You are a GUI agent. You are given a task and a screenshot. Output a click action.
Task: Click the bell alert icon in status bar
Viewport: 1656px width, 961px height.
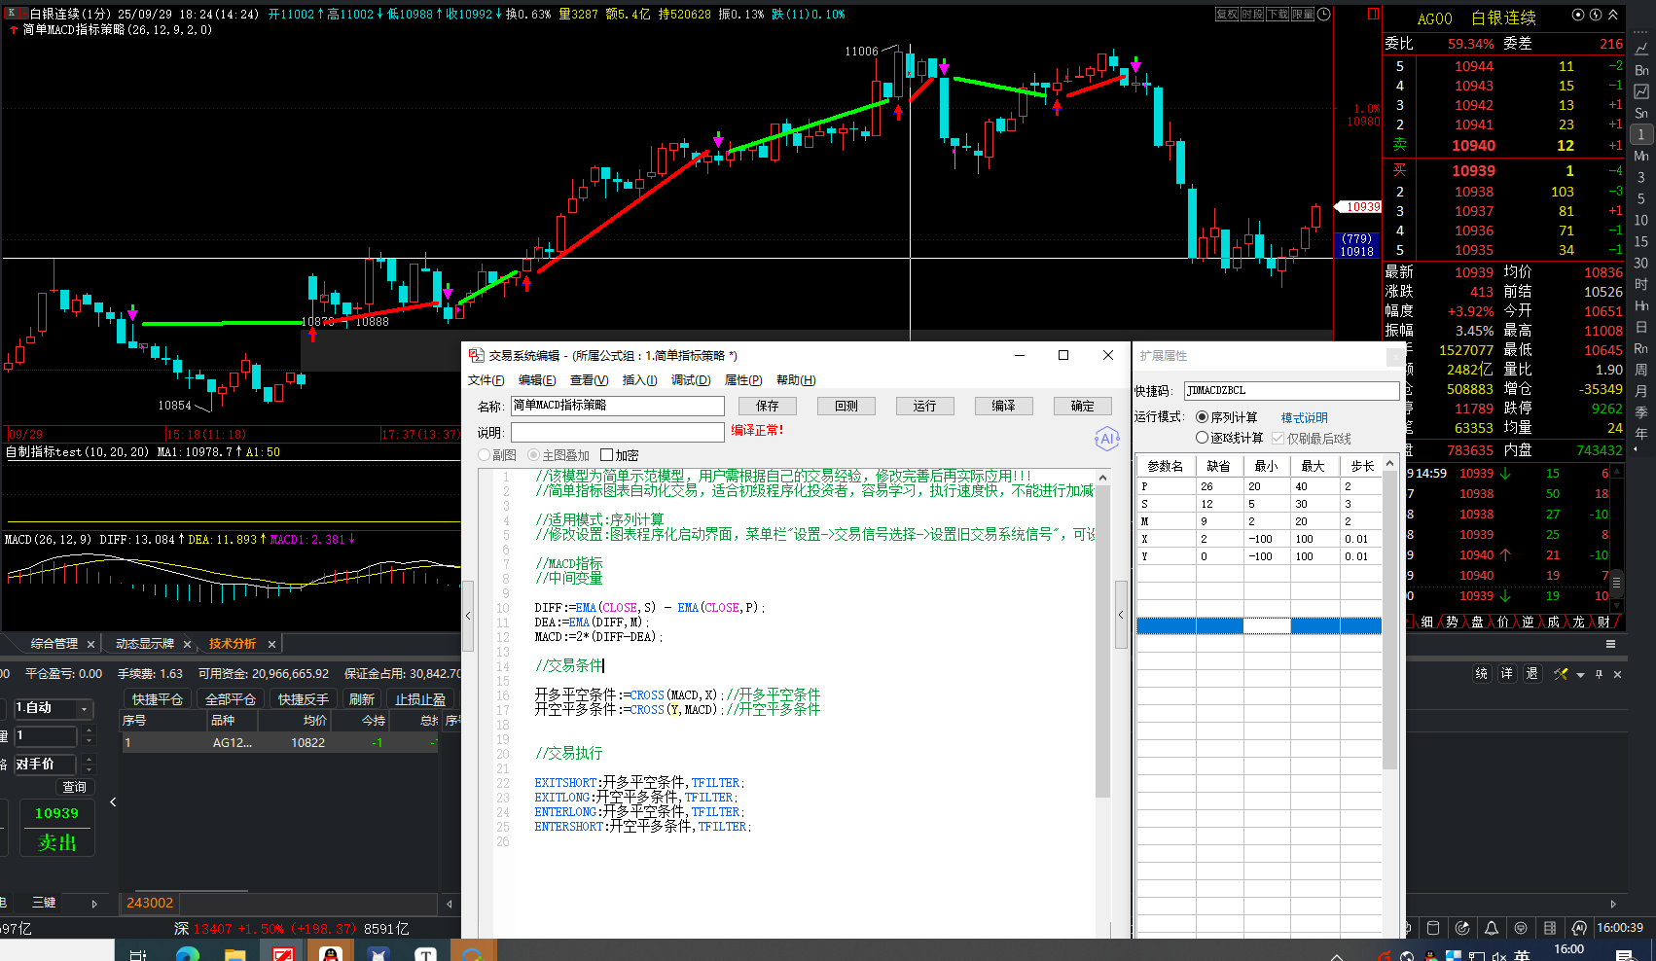pos(1491,928)
